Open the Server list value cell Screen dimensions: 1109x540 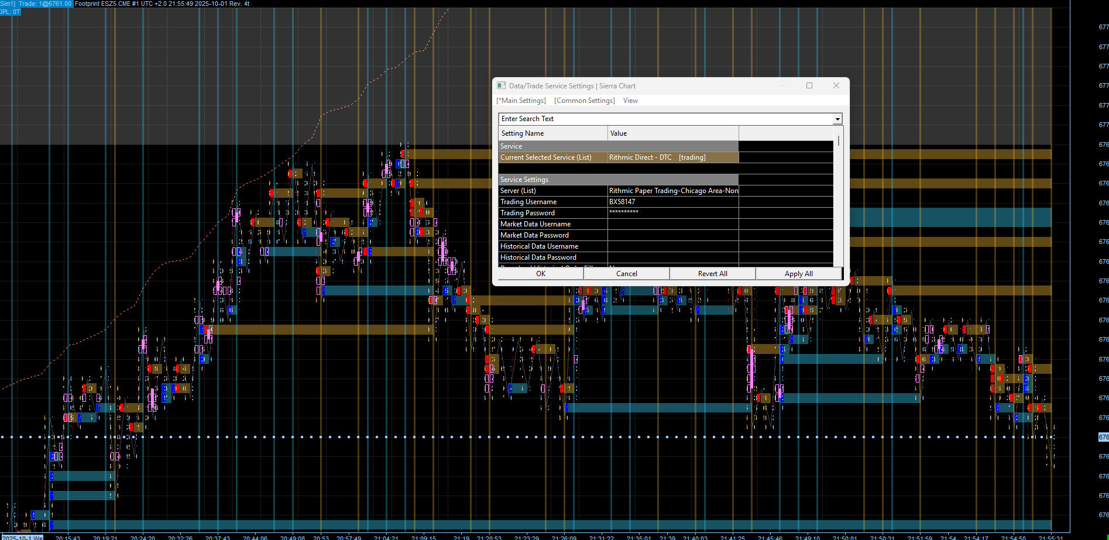coord(672,191)
